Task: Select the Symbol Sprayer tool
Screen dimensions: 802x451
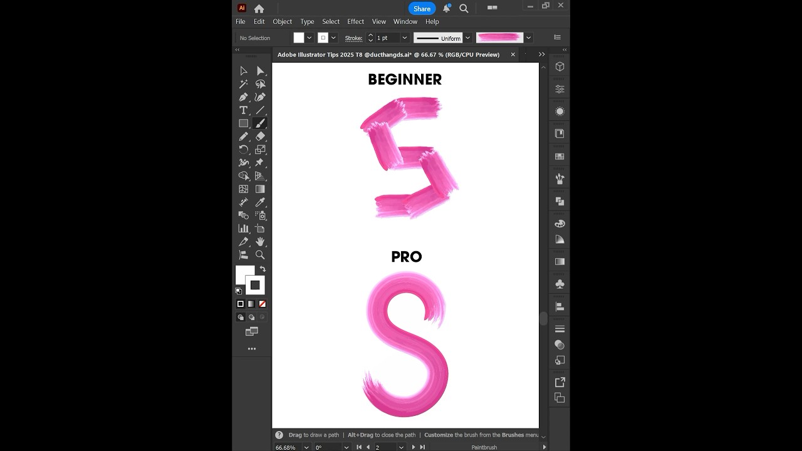Action: pos(260,215)
